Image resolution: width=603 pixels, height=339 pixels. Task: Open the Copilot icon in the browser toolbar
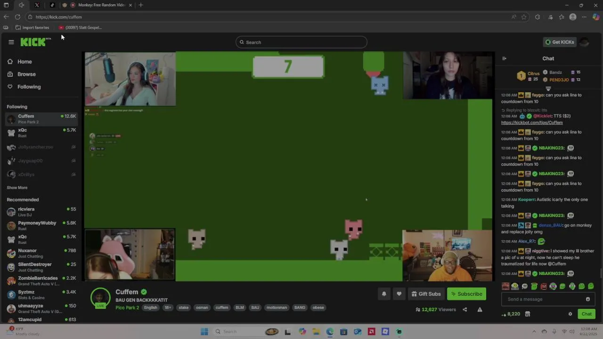(x=596, y=17)
